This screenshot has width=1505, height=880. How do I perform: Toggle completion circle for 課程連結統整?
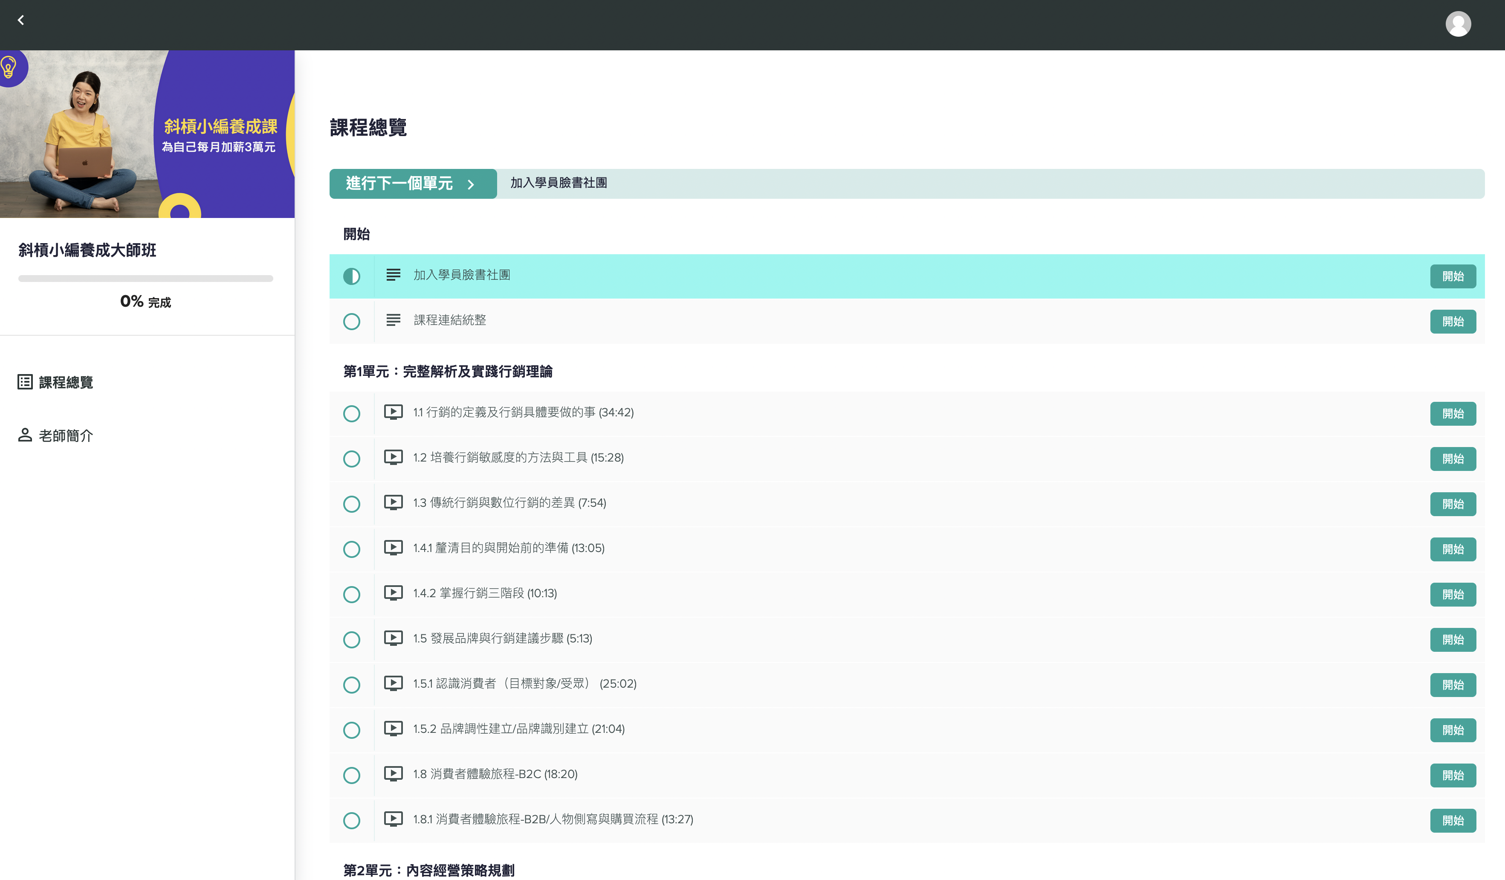pyautogui.click(x=352, y=321)
